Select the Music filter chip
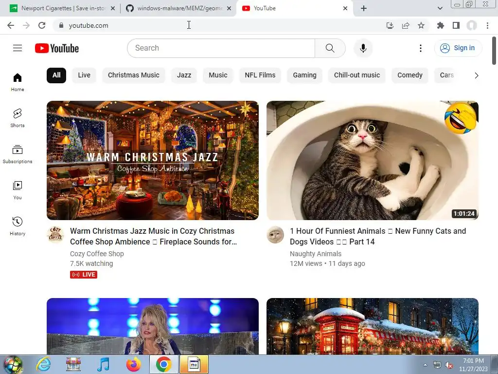498x374 pixels. pos(218,75)
